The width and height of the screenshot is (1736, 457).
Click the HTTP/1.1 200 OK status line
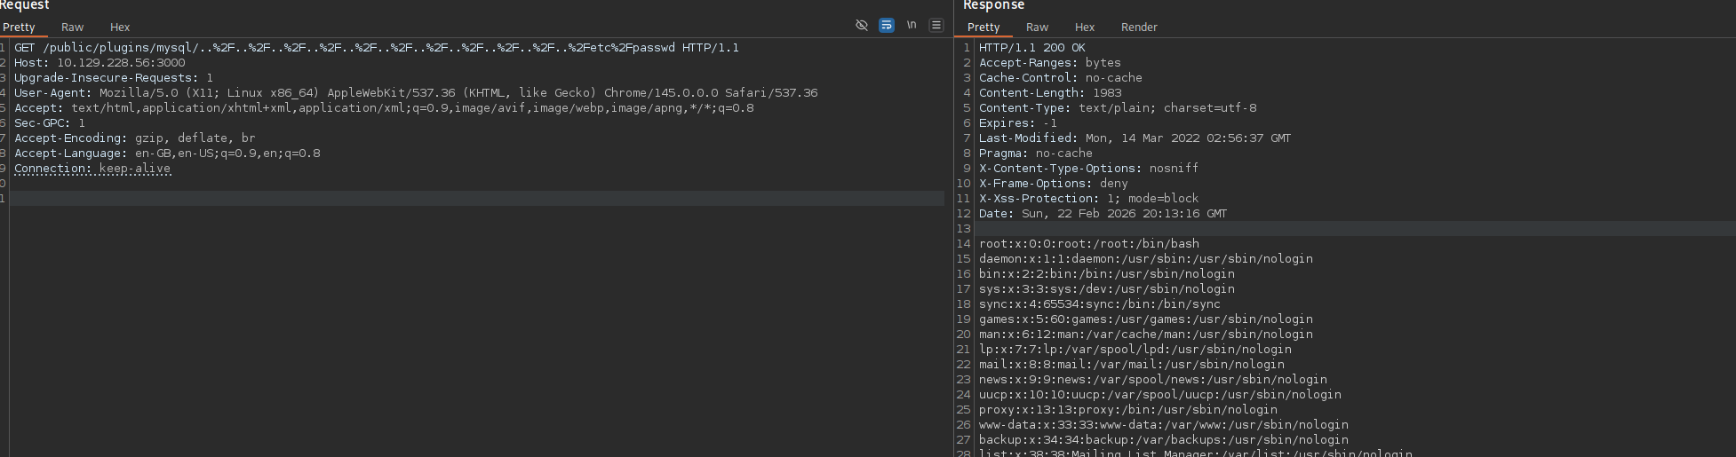tap(1032, 48)
